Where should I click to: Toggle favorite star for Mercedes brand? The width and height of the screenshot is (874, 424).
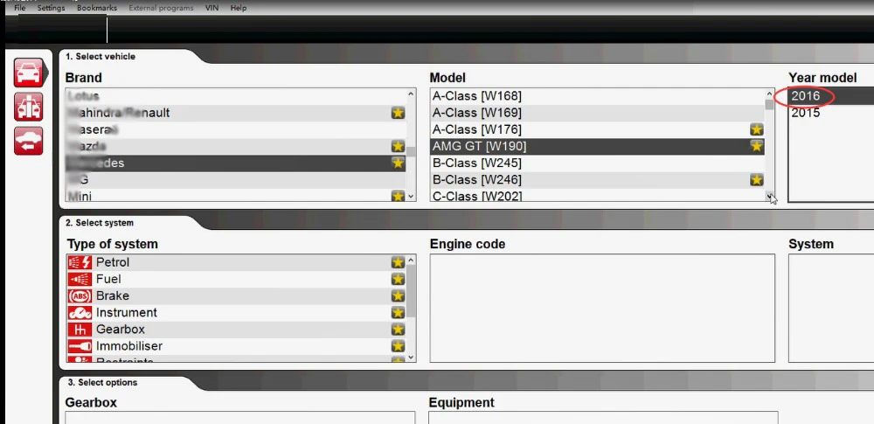point(398,163)
